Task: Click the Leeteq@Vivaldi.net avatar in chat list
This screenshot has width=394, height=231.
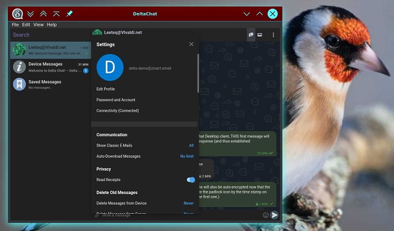Action: pos(19,50)
